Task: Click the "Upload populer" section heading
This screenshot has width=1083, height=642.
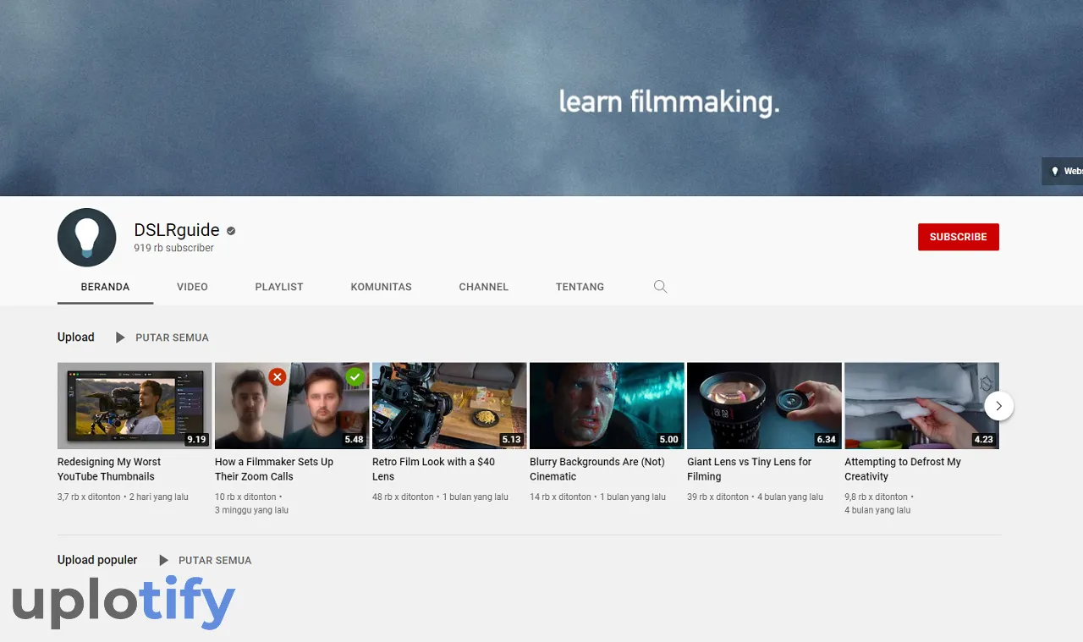Action: coord(97,560)
